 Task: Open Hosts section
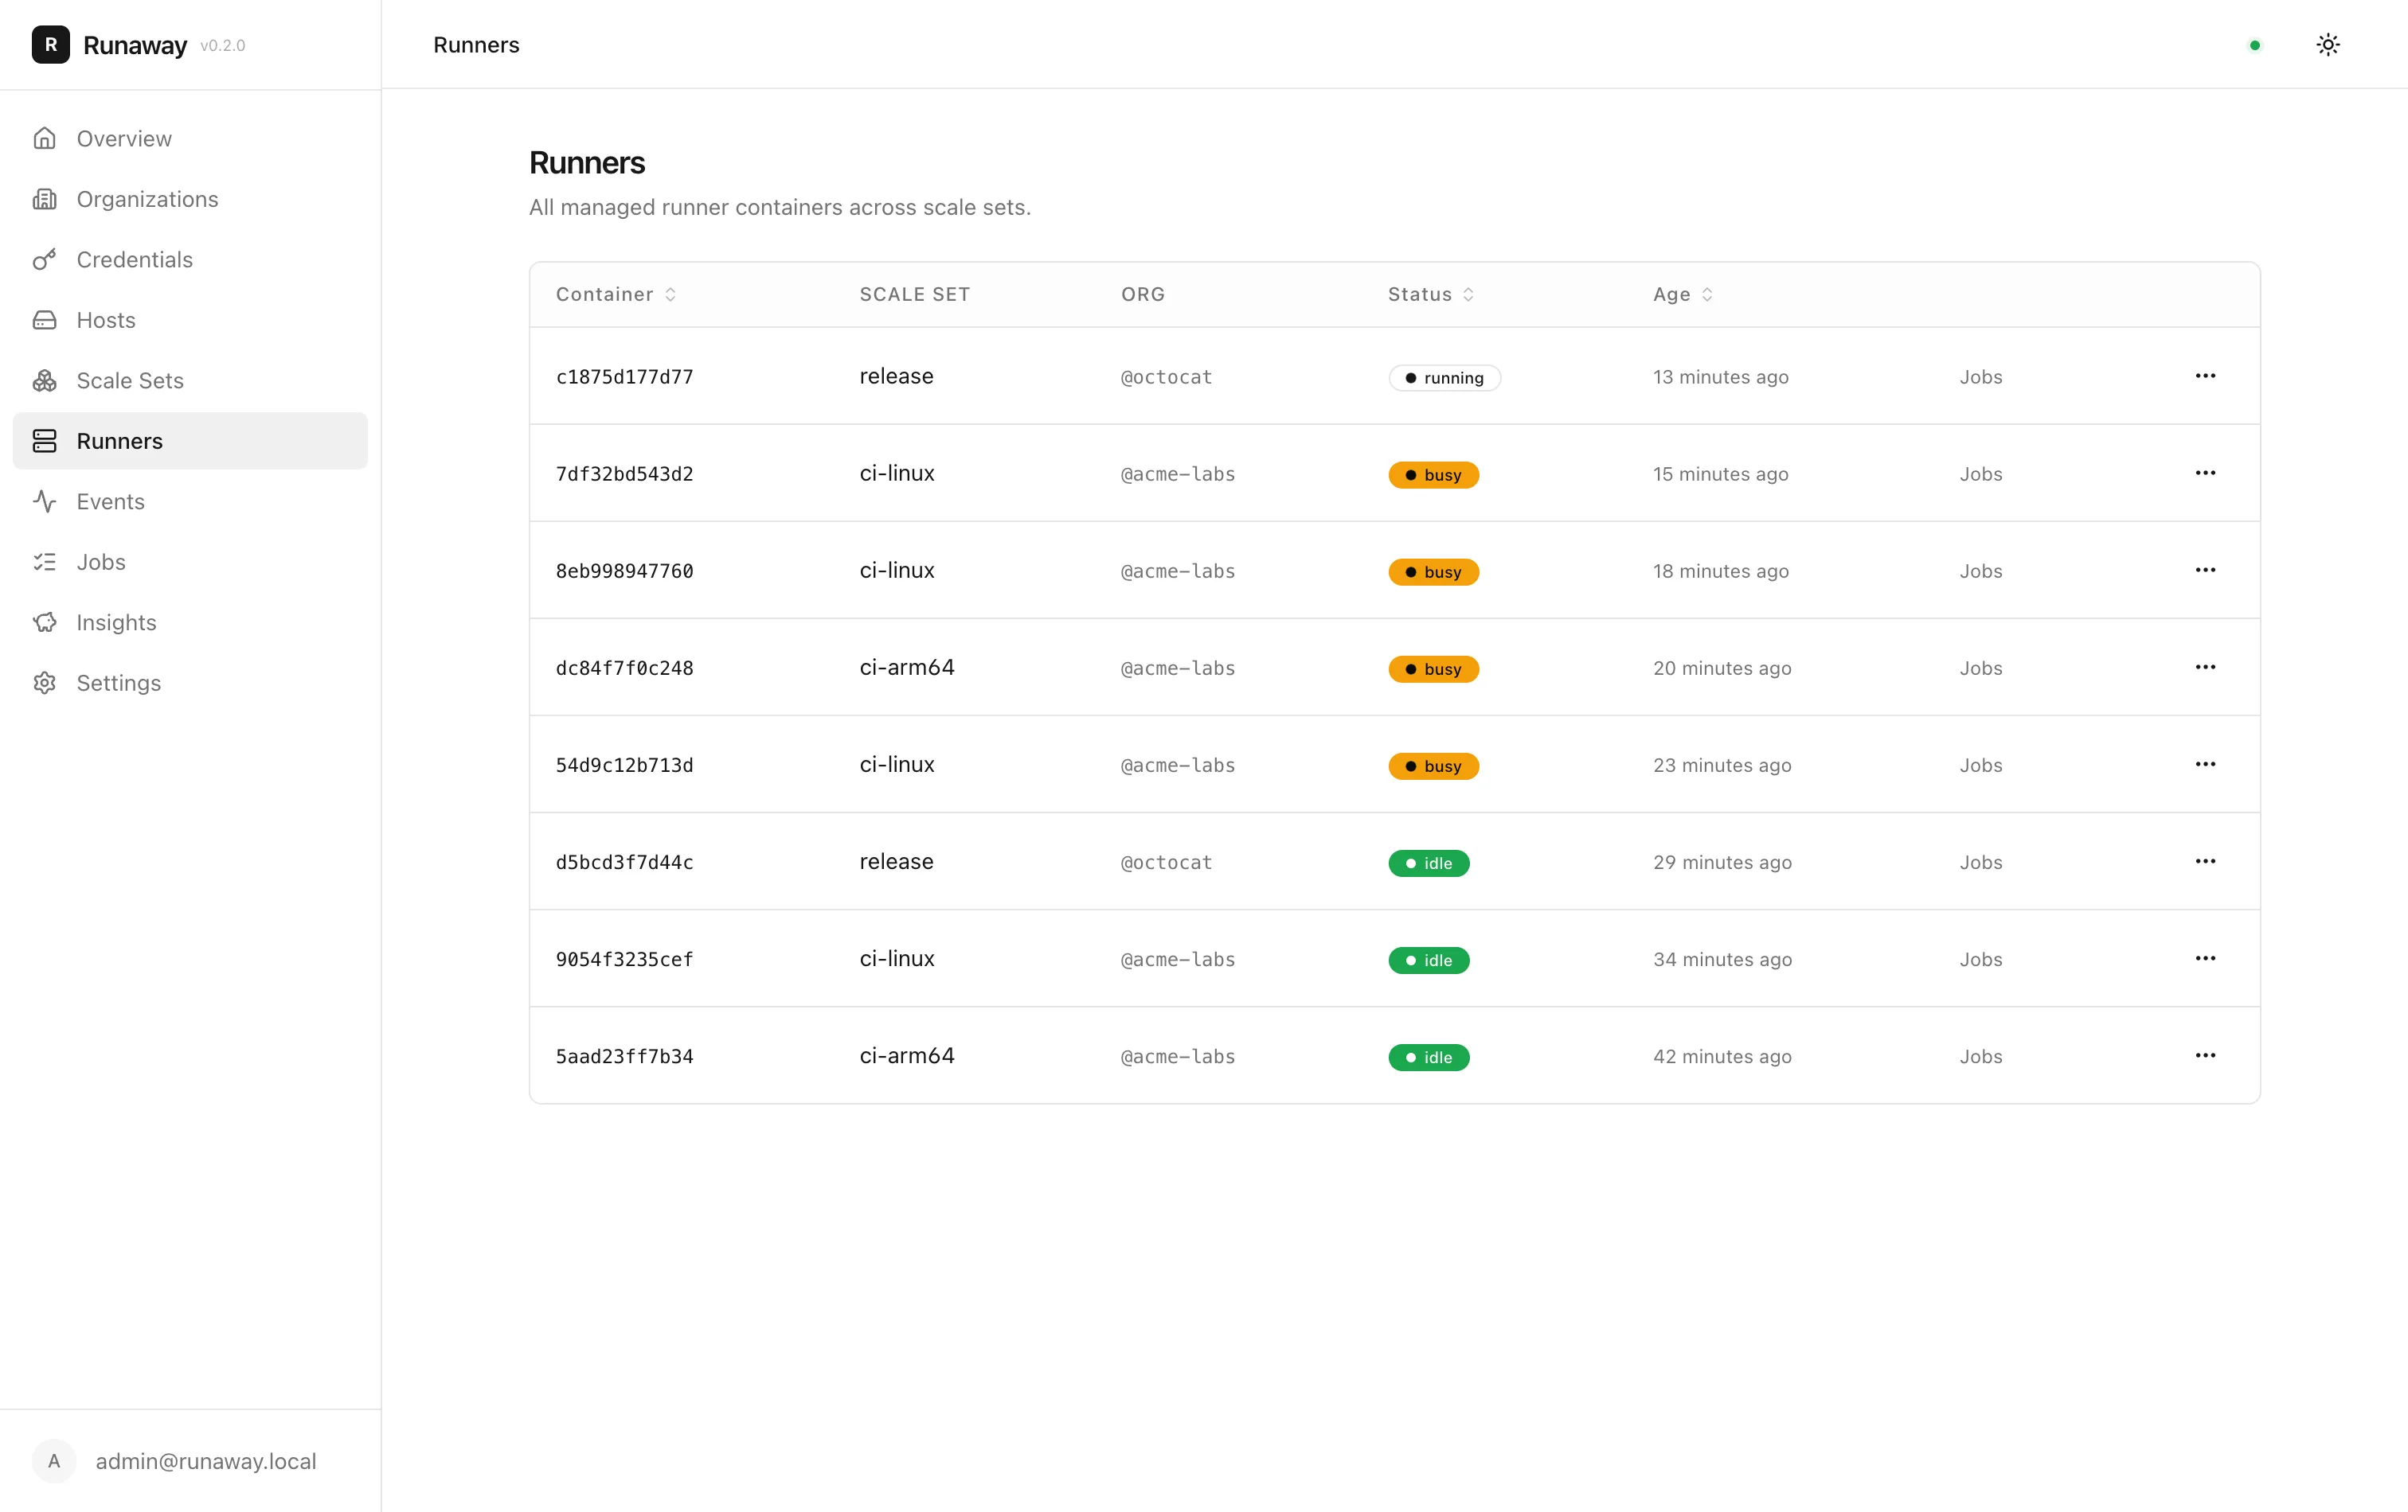tap(190, 320)
